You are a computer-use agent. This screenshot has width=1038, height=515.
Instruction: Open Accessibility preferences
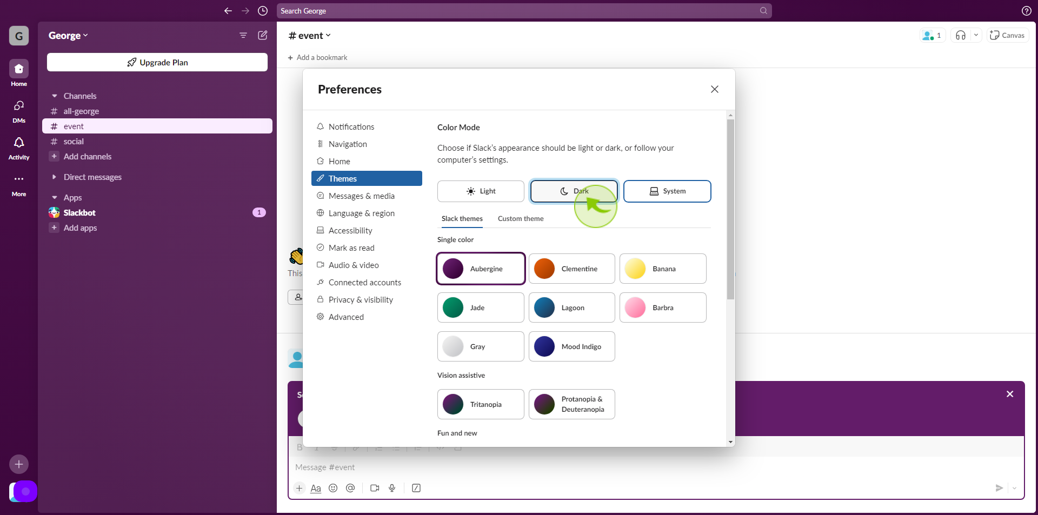click(367, 230)
